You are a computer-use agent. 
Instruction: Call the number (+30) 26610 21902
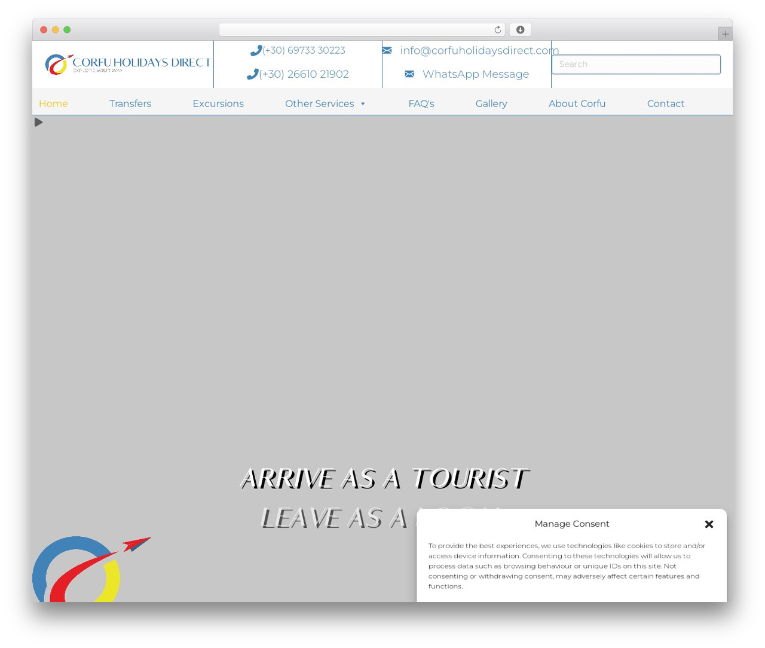click(x=304, y=74)
